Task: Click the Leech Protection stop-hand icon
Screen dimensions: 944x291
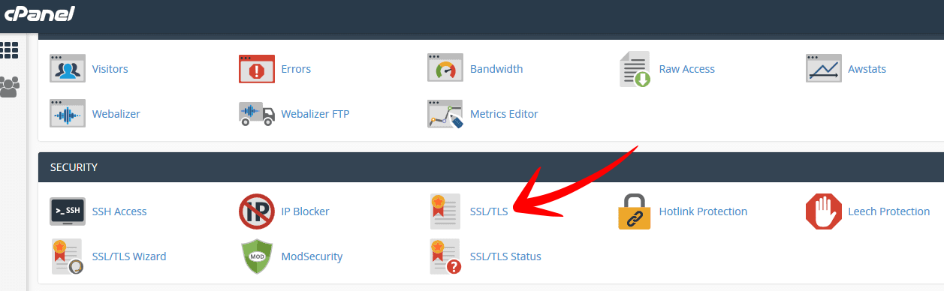Action: click(x=824, y=211)
